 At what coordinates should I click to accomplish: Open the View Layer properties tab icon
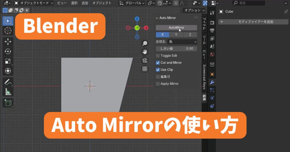pos(212,38)
